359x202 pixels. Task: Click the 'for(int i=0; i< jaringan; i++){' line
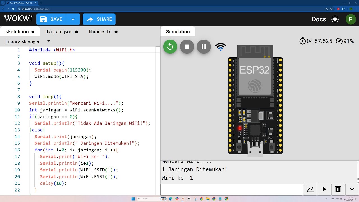click(76, 150)
